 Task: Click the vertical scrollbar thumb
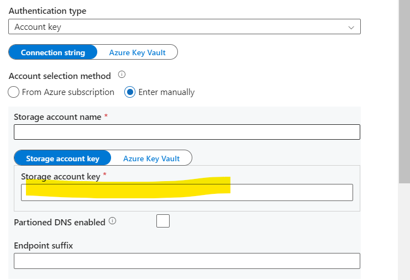click(404, 92)
